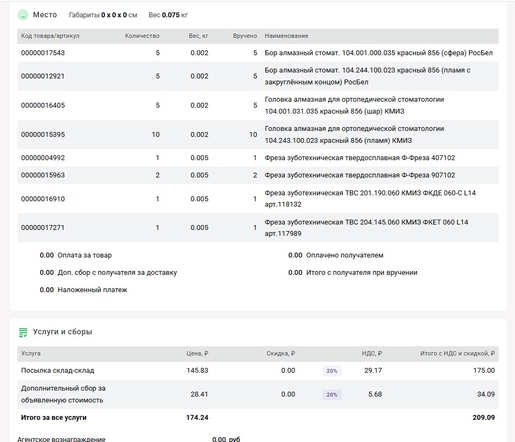Click the Итого за все услуги row label
The width and height of the screenshot is (515, 442).
(x=54, y=418)
